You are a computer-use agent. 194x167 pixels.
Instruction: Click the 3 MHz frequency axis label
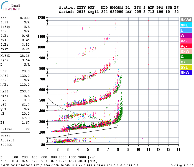(68, 149)
